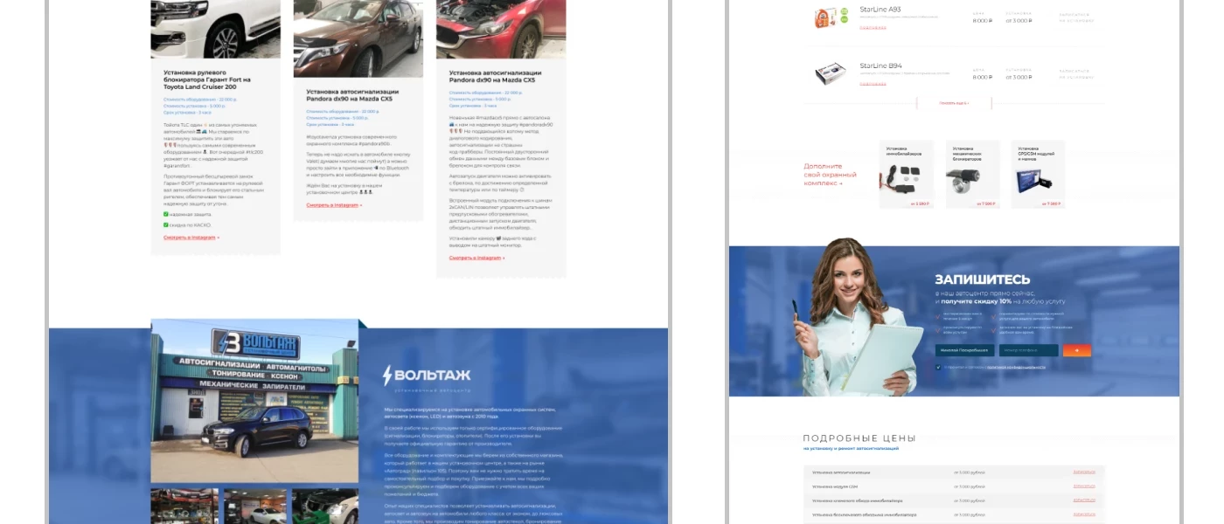Open the immobilizer installation card
This screenshot has width=1224, height=524.
(x=906, y=175)
